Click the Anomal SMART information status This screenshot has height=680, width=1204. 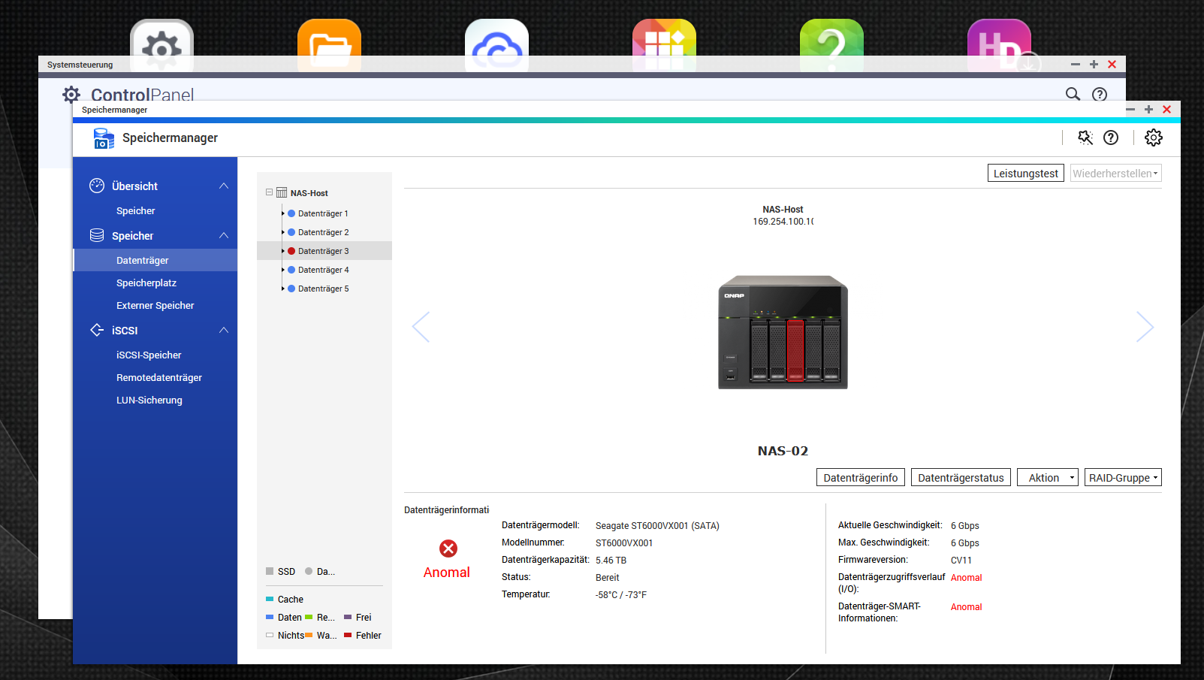[x=966, y=607]
